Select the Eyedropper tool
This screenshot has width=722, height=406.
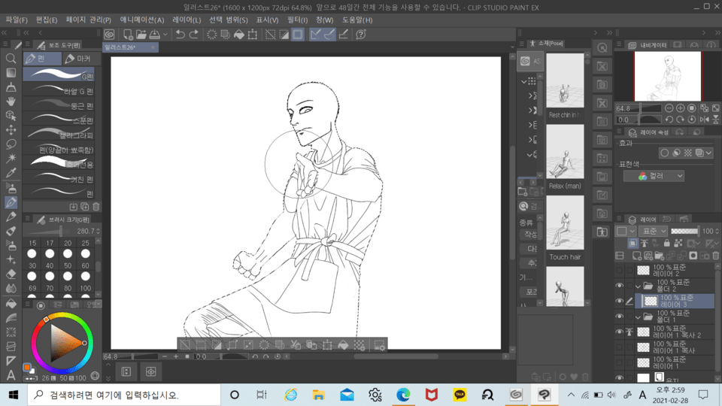[11, 173]
